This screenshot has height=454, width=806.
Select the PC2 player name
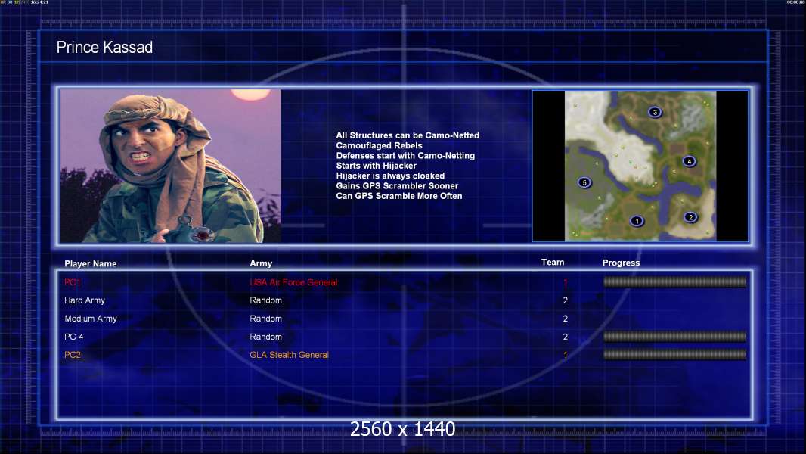[73, 355]
